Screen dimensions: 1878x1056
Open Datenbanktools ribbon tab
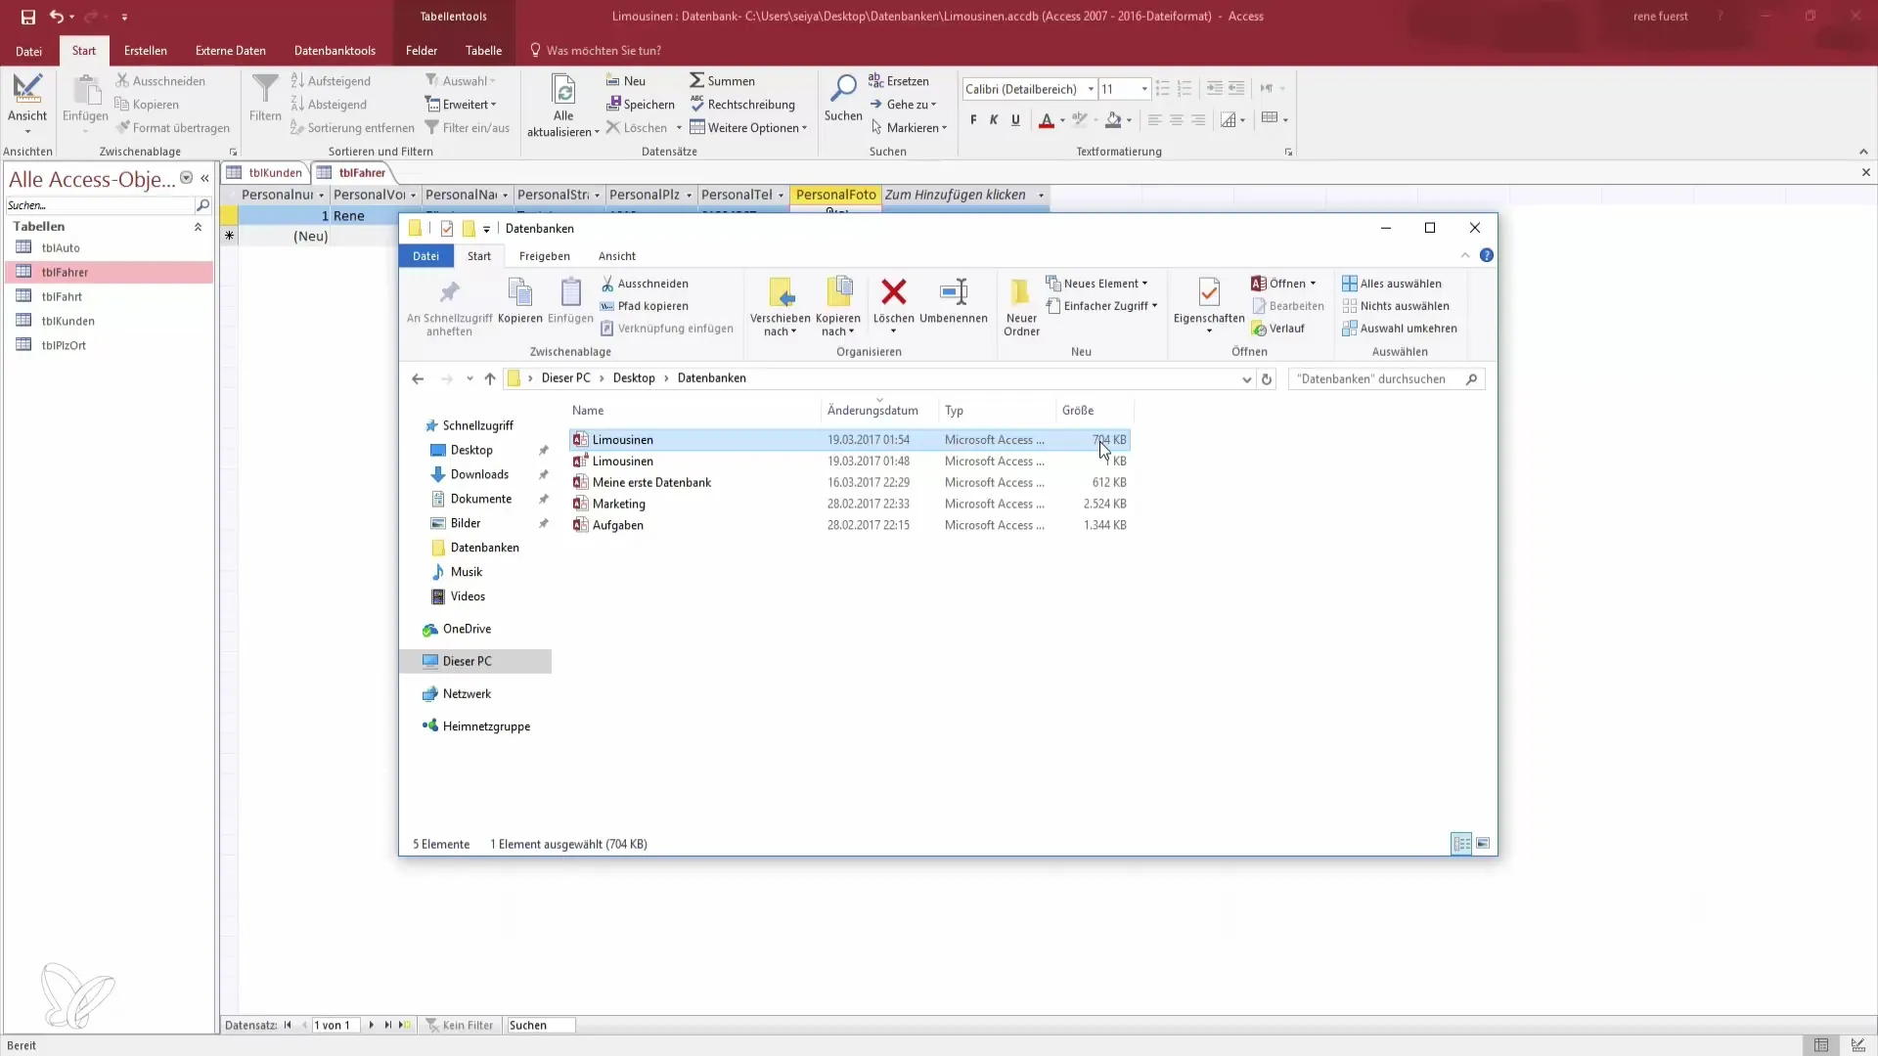point(335,51)
